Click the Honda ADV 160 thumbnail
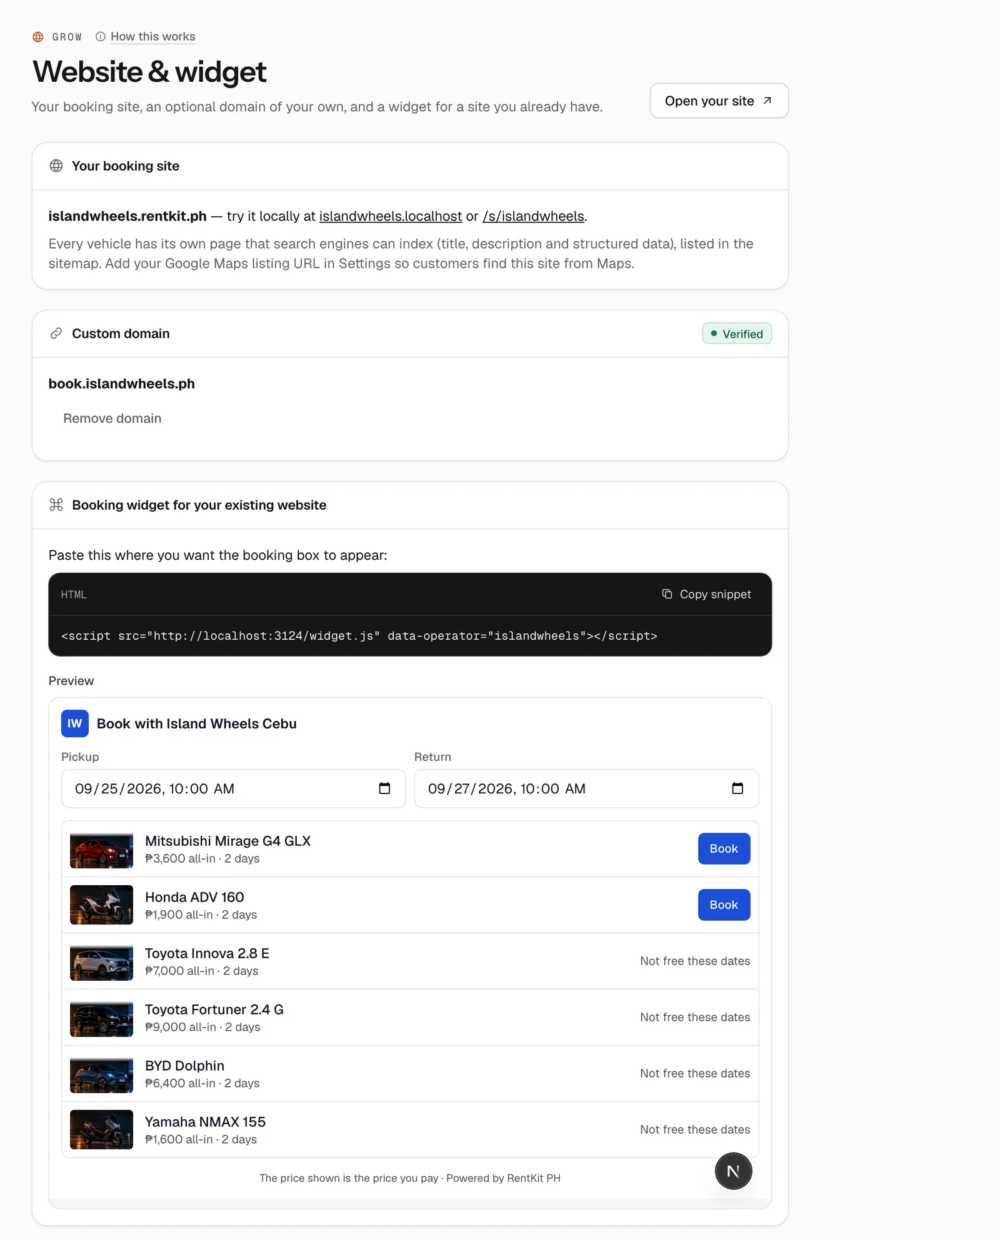Image resolution: width=1000 pixels, height=1240 pixels. pos(101,905)
